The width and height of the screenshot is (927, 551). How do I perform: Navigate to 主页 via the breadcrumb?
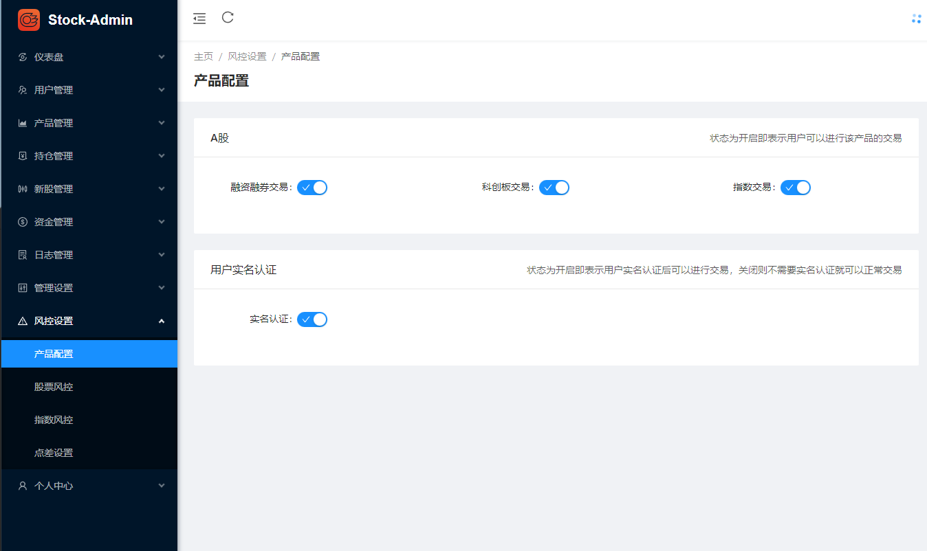tap(204, 56)
